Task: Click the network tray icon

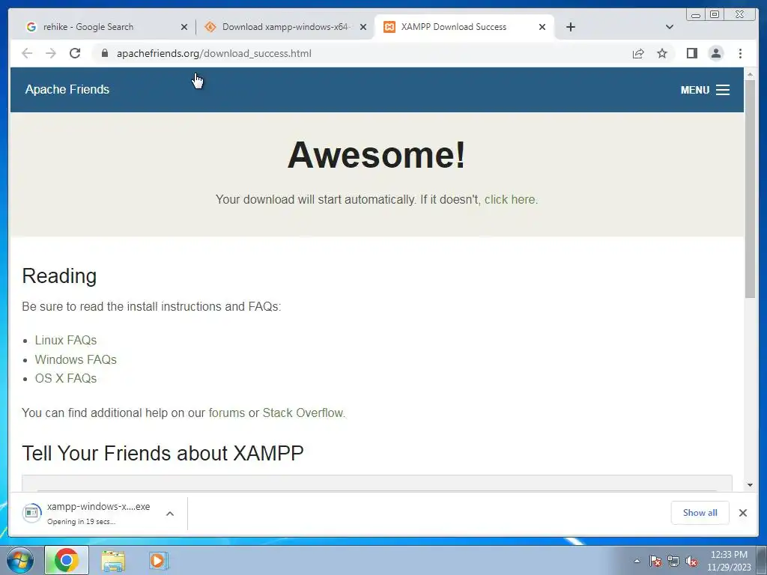Action: 673,562
